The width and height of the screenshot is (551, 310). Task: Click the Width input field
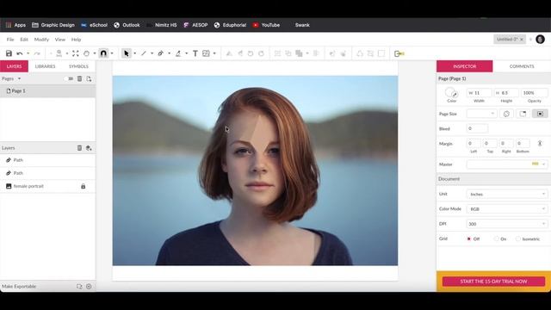pyautogui.click(x=479, y=93)
